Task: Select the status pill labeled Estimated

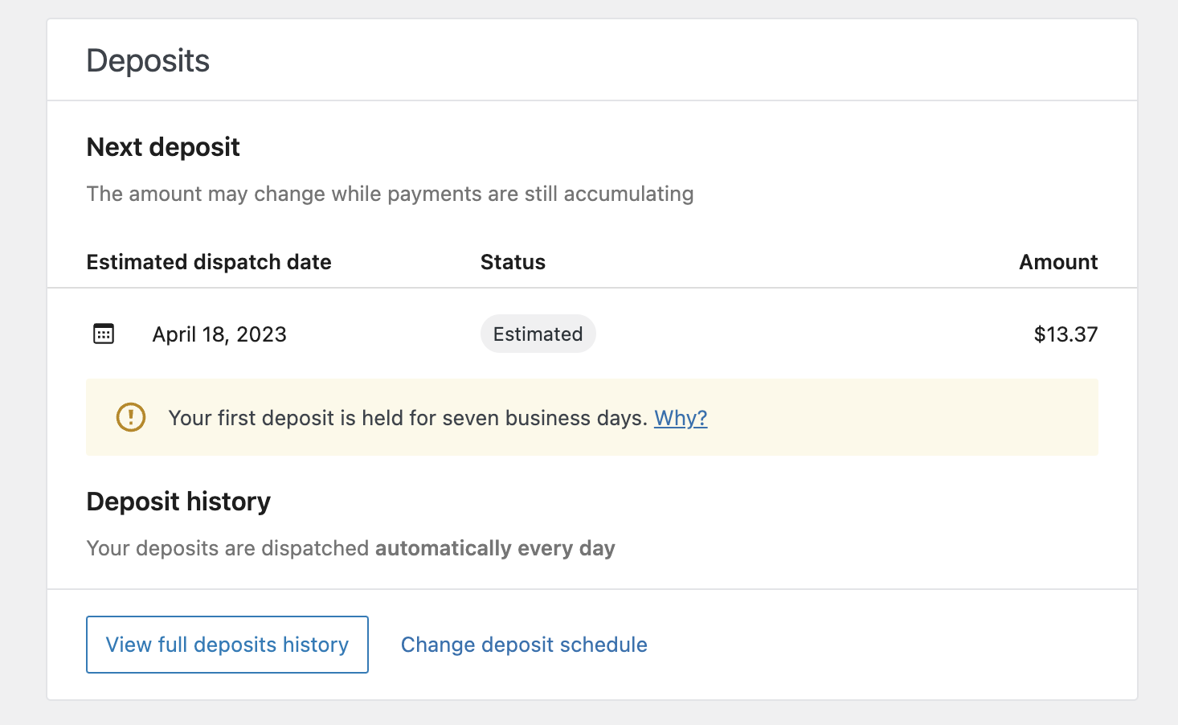Action: pos(538,334)
